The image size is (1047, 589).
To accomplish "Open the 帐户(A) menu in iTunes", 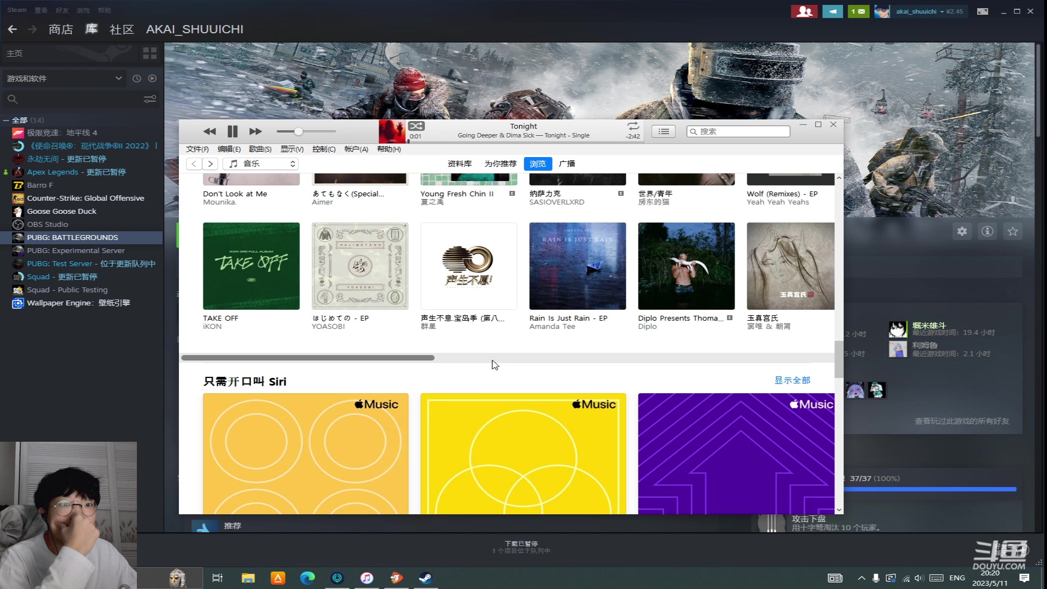I will pos(356,149).
